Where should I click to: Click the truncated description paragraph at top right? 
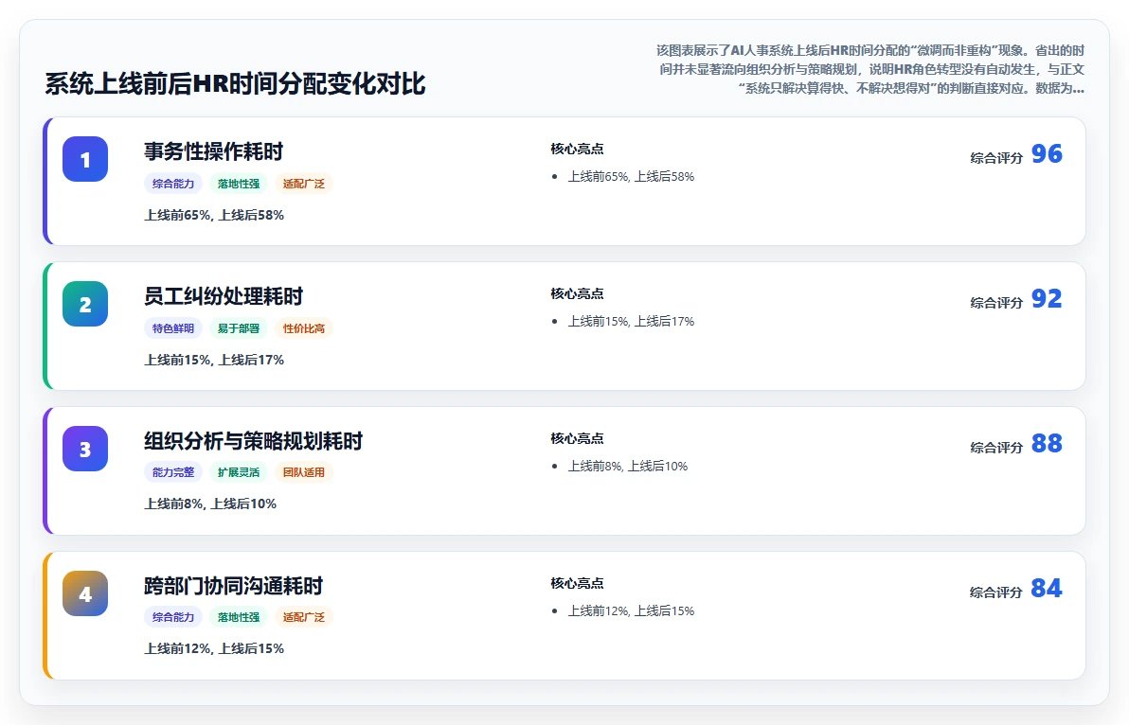[870, 69]
